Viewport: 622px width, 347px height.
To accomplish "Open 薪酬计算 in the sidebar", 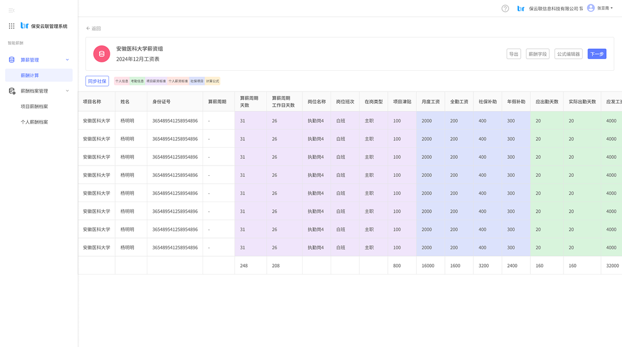I will (30, 75).
